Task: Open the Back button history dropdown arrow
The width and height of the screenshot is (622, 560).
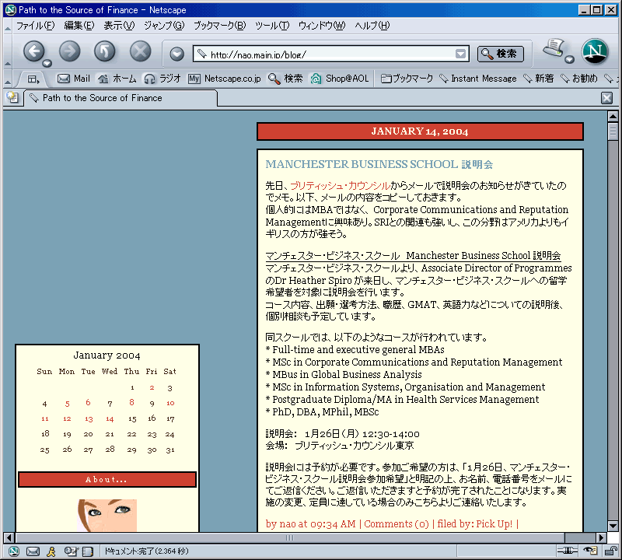Action: [47, 63]
